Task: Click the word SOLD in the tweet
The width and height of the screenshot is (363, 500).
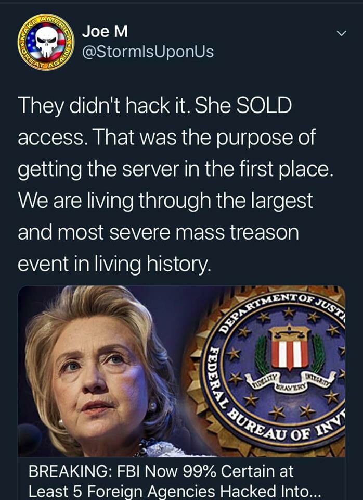Action: (x=264, y=106)
